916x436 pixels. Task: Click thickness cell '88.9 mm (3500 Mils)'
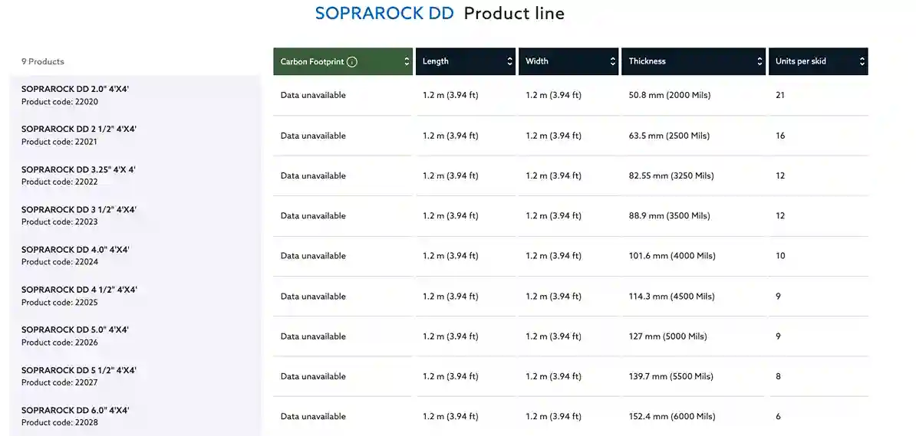(x=670, y=216)
